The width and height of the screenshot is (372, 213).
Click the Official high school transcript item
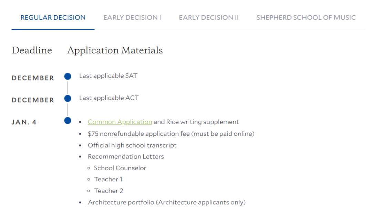[x=132, y=145]
